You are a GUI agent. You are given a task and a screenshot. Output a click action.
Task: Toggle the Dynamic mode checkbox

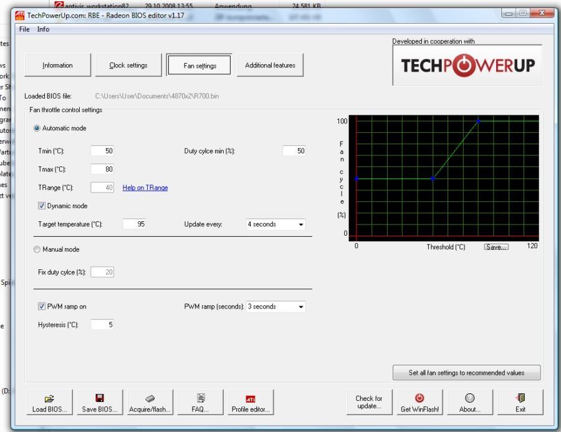click(42, 206)
